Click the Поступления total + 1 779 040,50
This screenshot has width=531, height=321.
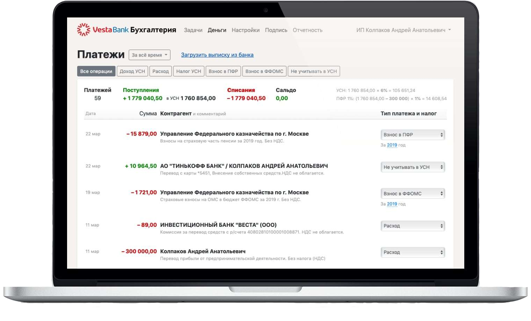143,98
